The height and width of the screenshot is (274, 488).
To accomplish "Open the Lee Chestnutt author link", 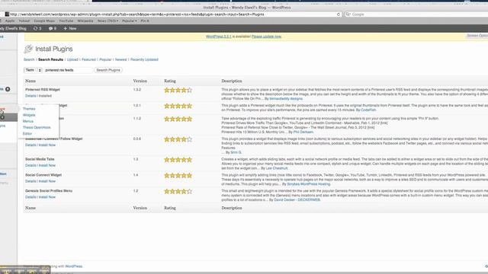I will tap(277, 168).
